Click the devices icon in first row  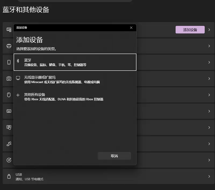tap(9, 30)
